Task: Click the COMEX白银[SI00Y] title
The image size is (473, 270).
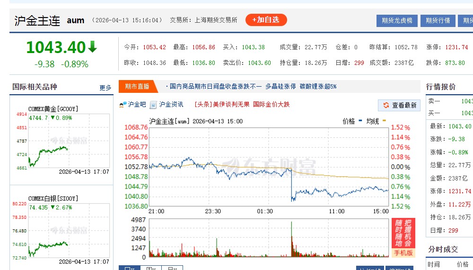Action: pos(53,198)
